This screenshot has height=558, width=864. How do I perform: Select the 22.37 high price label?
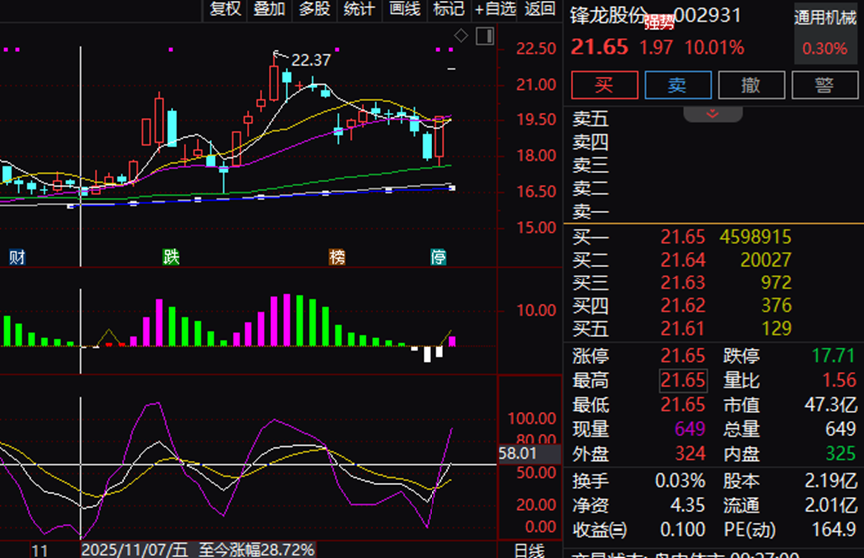pyautogui.click(x=311, y=60)
